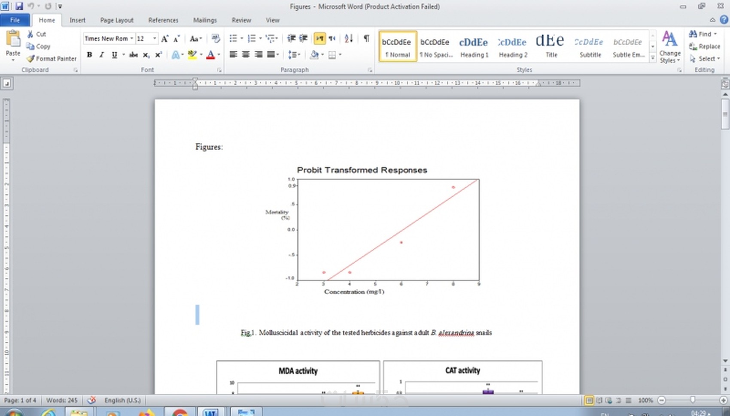Apply strikethrough formatting

point(133,54)
